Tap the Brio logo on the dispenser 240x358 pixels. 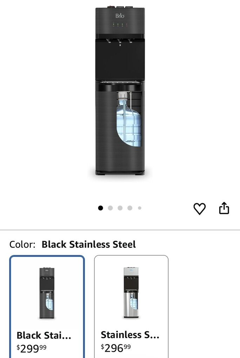[x=120, y=16]
